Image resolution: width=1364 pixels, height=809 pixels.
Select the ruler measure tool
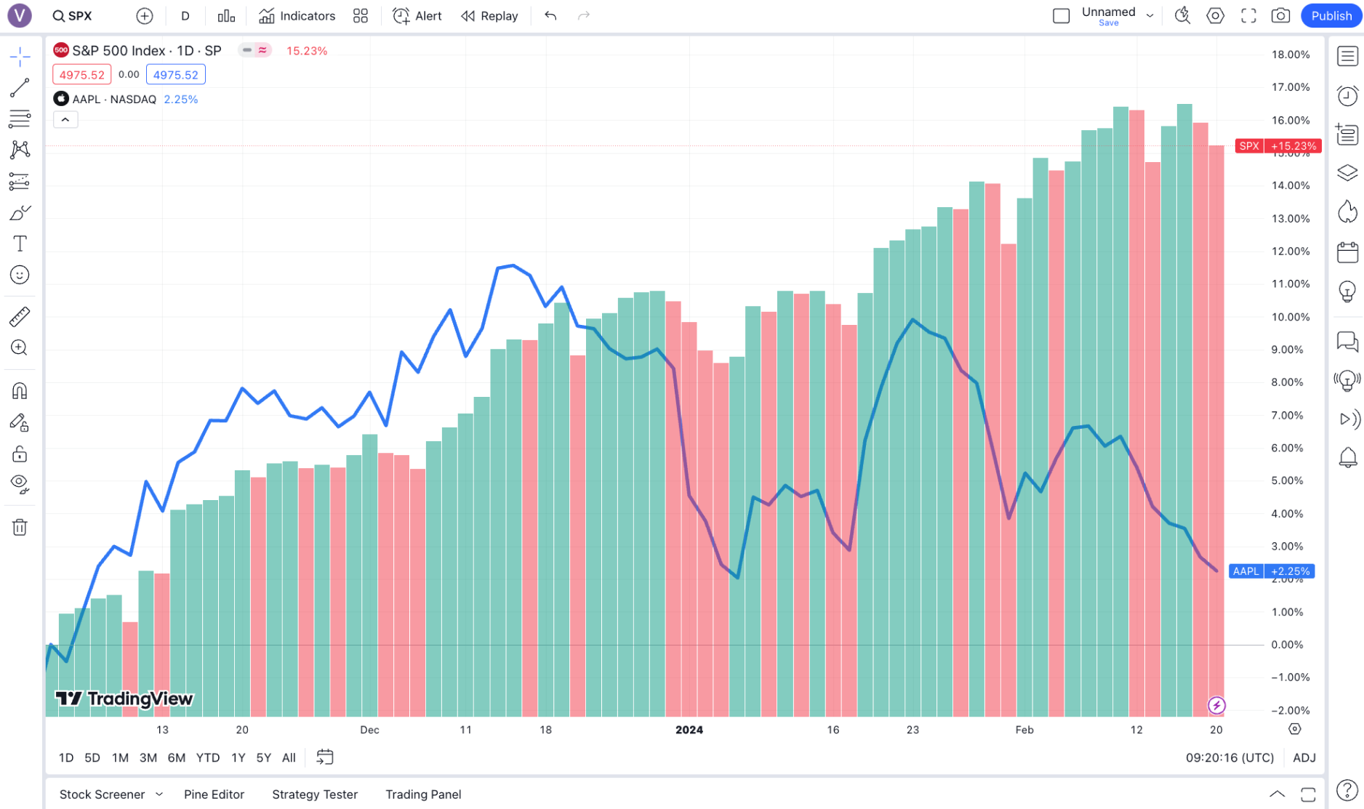[20, 316]
